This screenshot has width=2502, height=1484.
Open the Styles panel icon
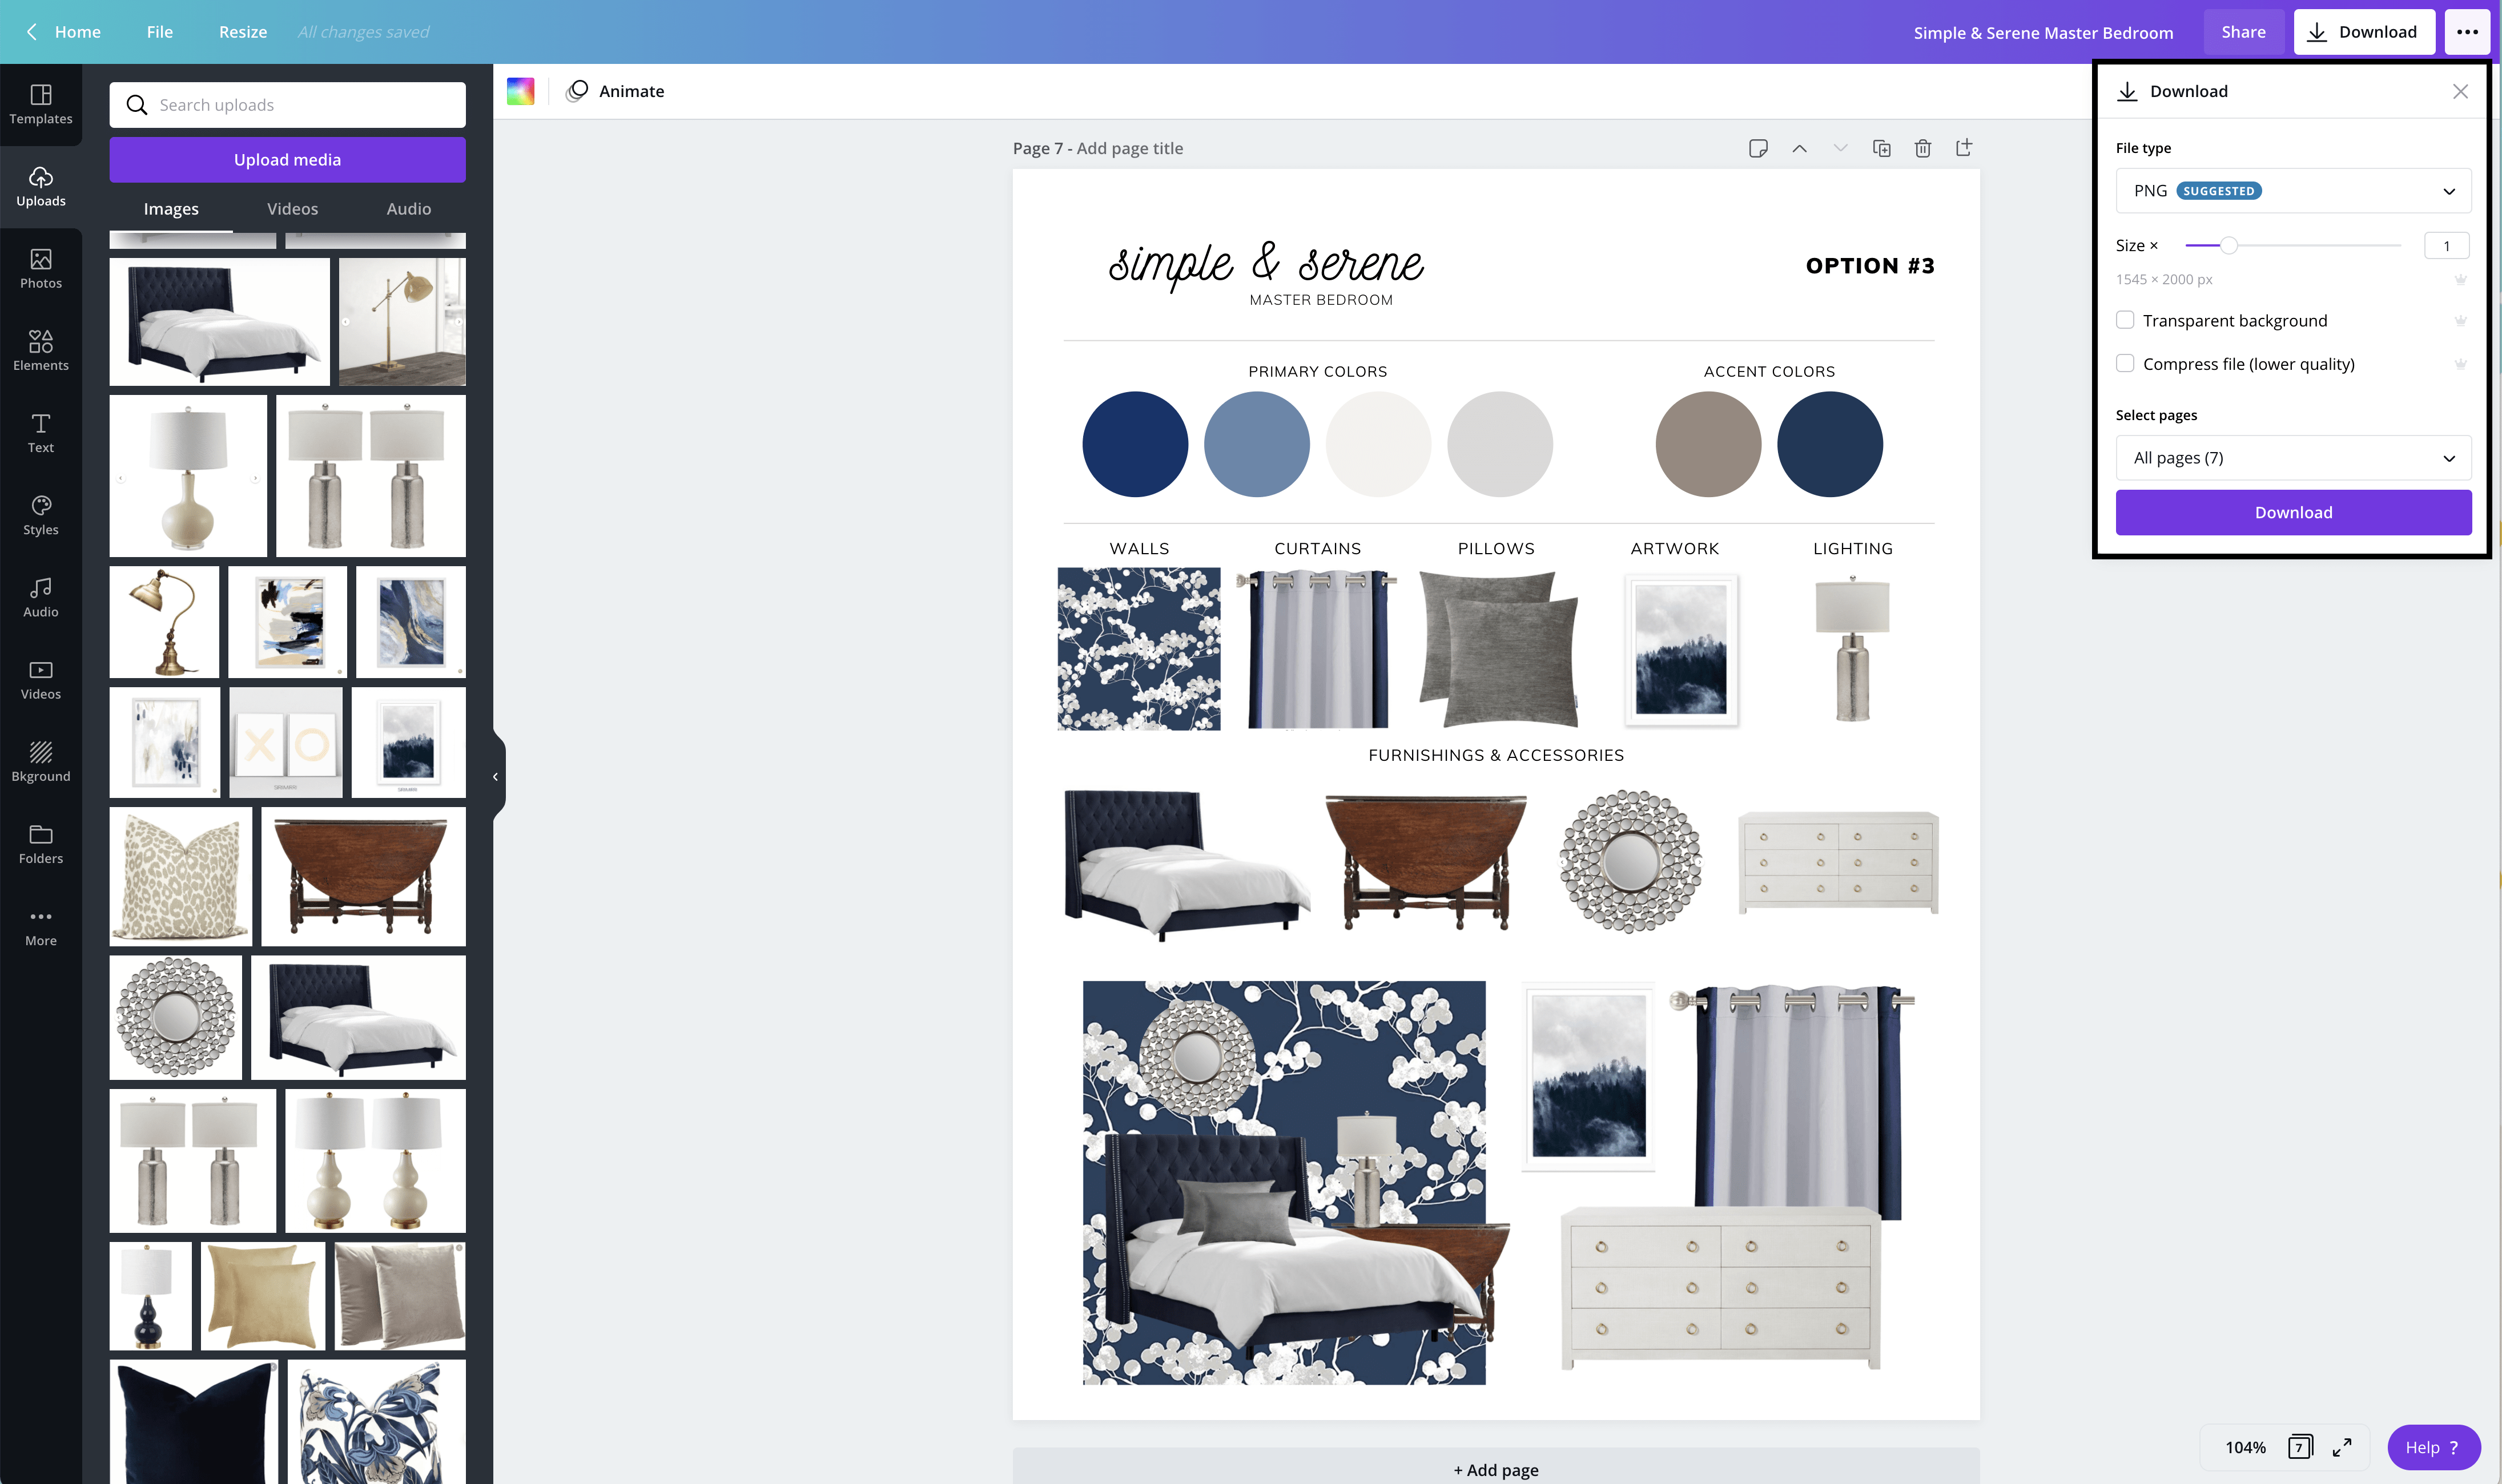coord(40,515)
